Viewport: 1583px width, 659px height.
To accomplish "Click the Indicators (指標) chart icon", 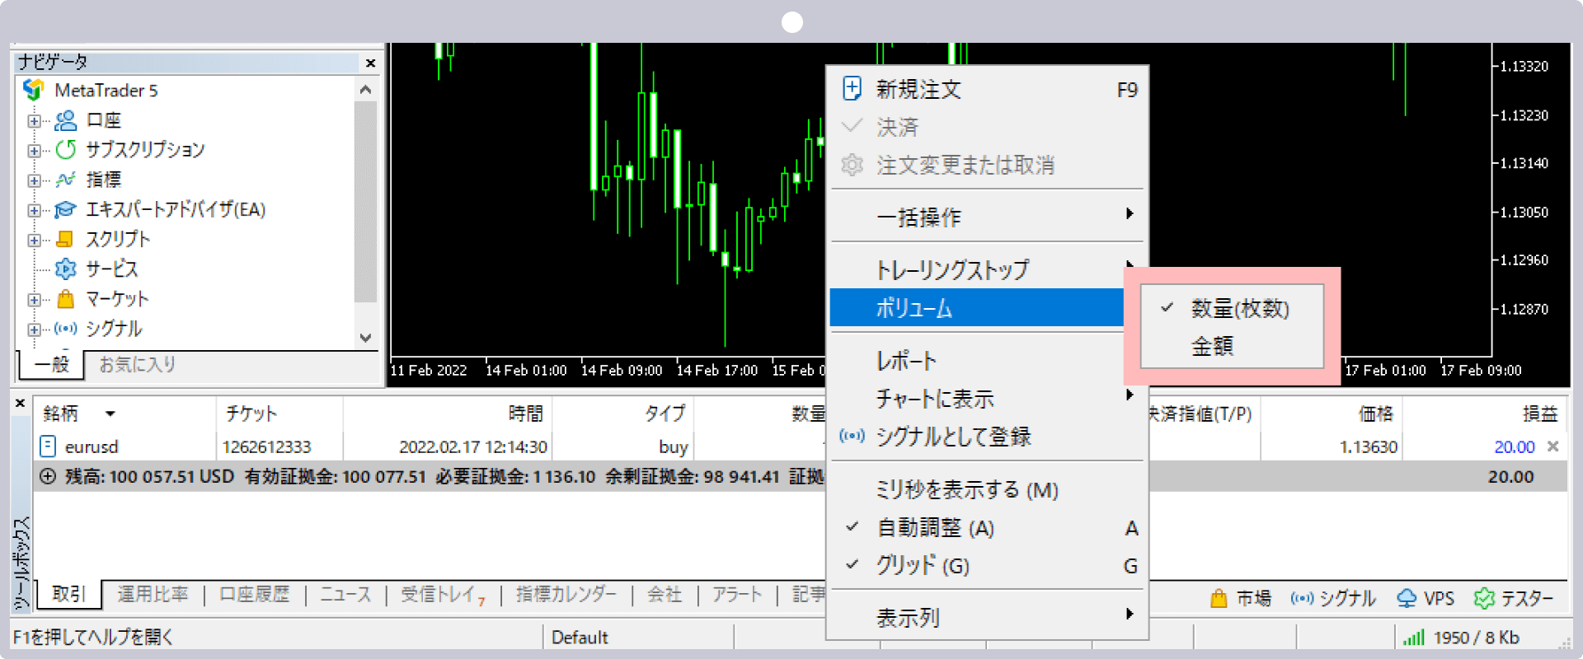I will point(65,180).
